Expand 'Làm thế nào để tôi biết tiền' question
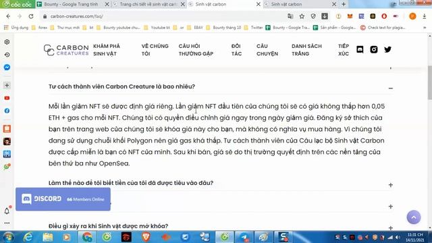Image resolution: width=432 pixels, height=243 pixels. point(390,185)
